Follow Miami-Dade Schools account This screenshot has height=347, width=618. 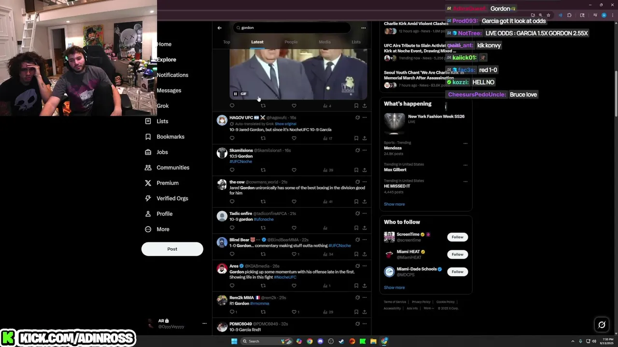pos(458,272)
